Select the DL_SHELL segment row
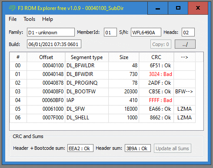 coord(103,118)
